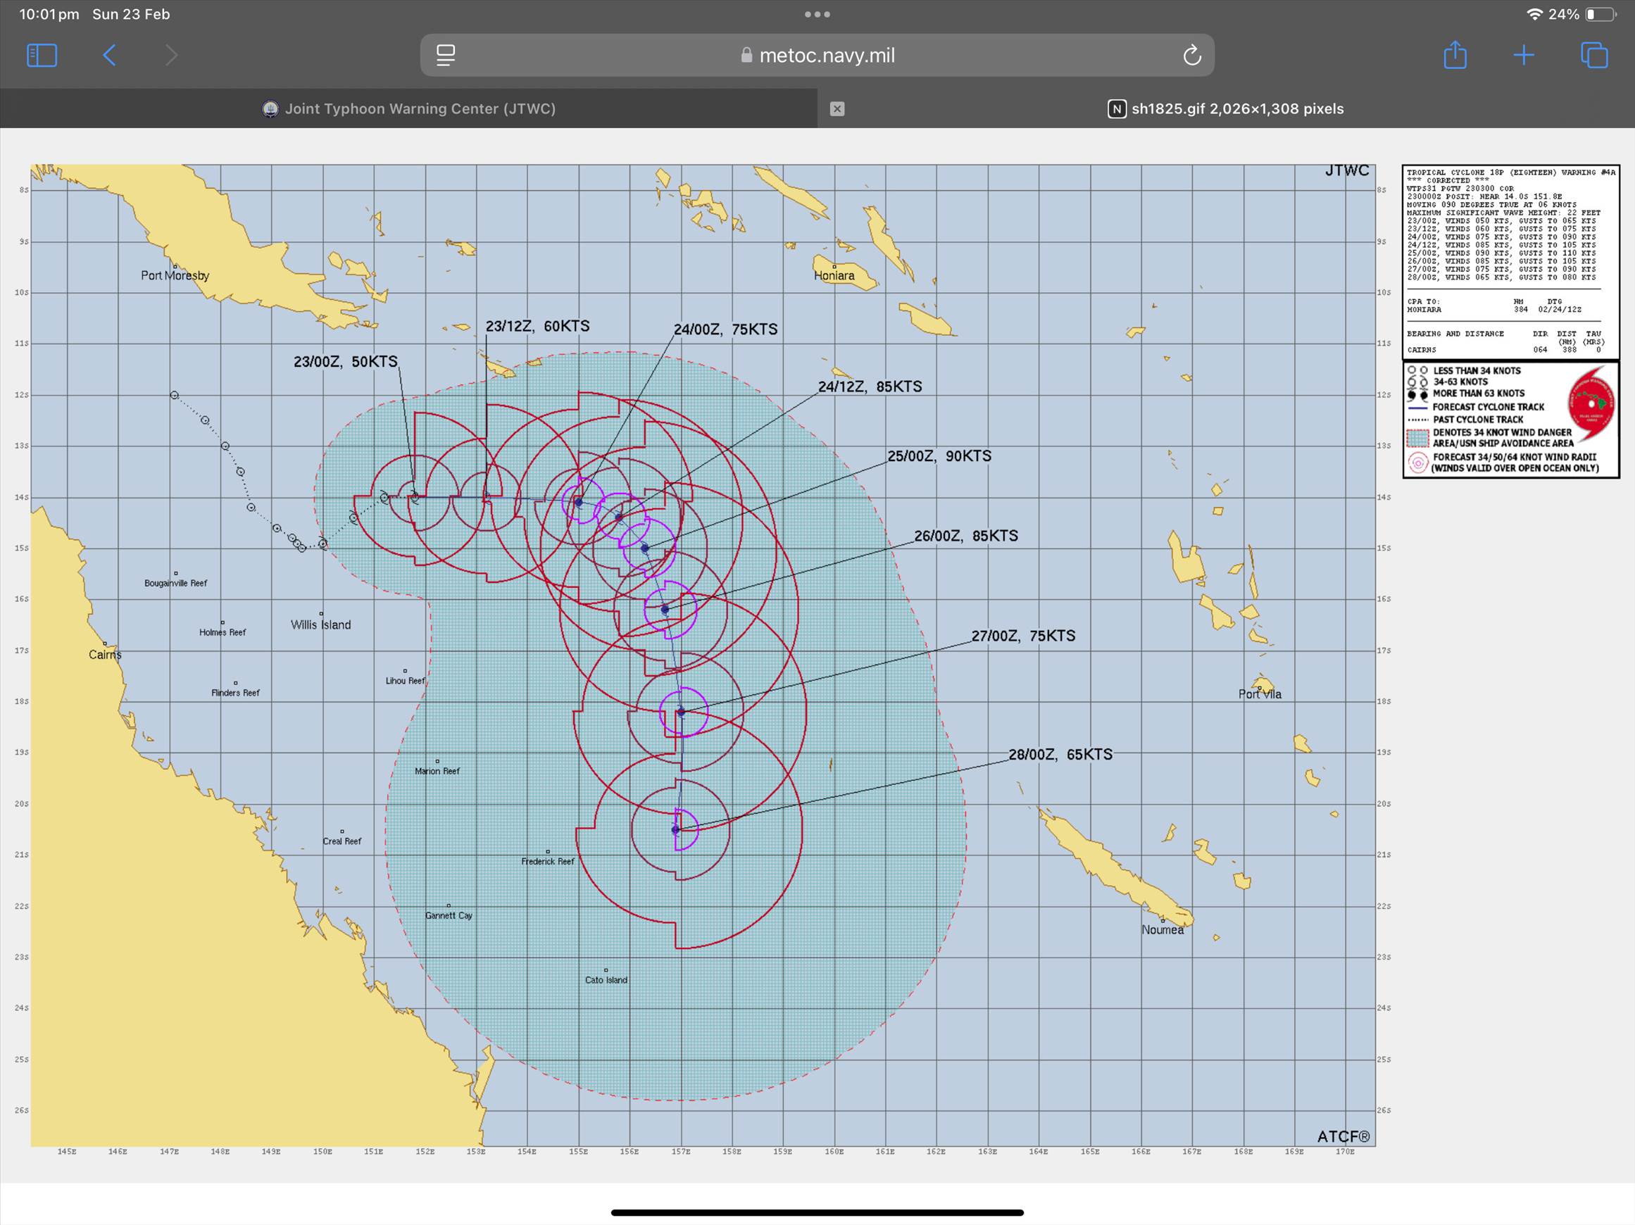Open a new tab with the plus icon
Screen dimensions: 1635x1225
tap(1523, 56)
